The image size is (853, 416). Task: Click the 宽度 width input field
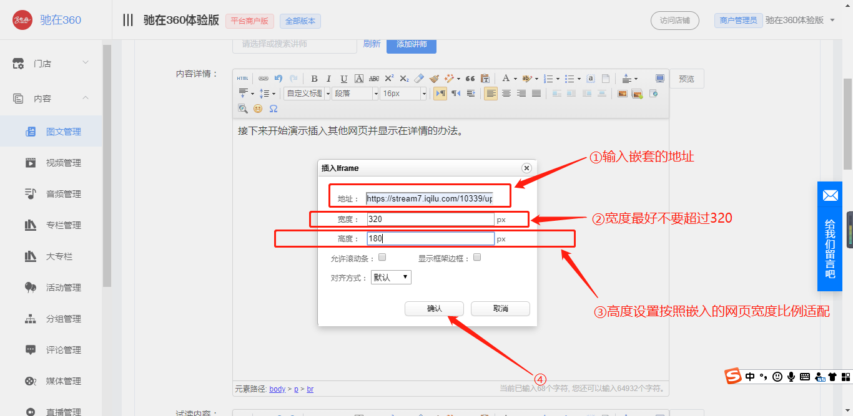[430, 219]
